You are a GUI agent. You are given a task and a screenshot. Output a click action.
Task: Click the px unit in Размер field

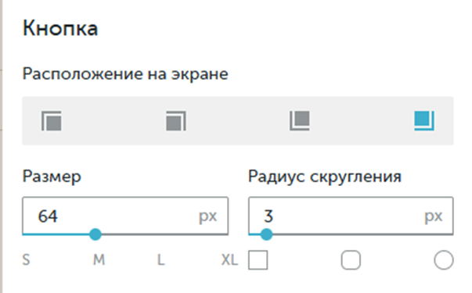pyautogui.click(x=207, y=216)
